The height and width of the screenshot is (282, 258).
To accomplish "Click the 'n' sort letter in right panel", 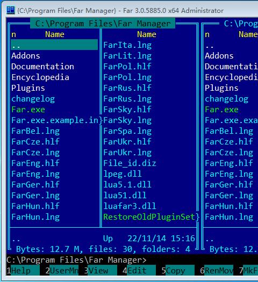I will (207, 34).
